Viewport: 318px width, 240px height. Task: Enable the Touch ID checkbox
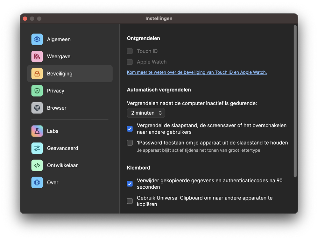(130, 51)
